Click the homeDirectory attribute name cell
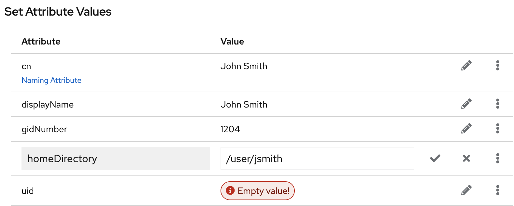The image size is (514, 206). [116, 159]
